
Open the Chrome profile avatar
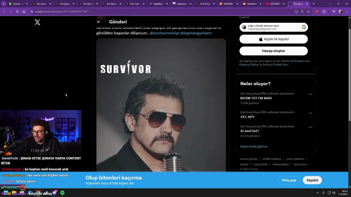click(x=340, y=11)
